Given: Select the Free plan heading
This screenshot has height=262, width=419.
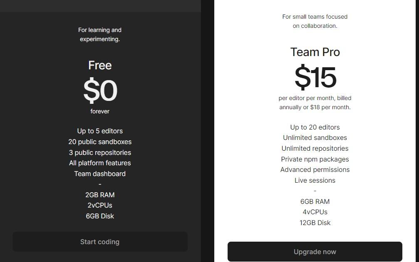Looking at the screenshot, I should pos(100,65).
